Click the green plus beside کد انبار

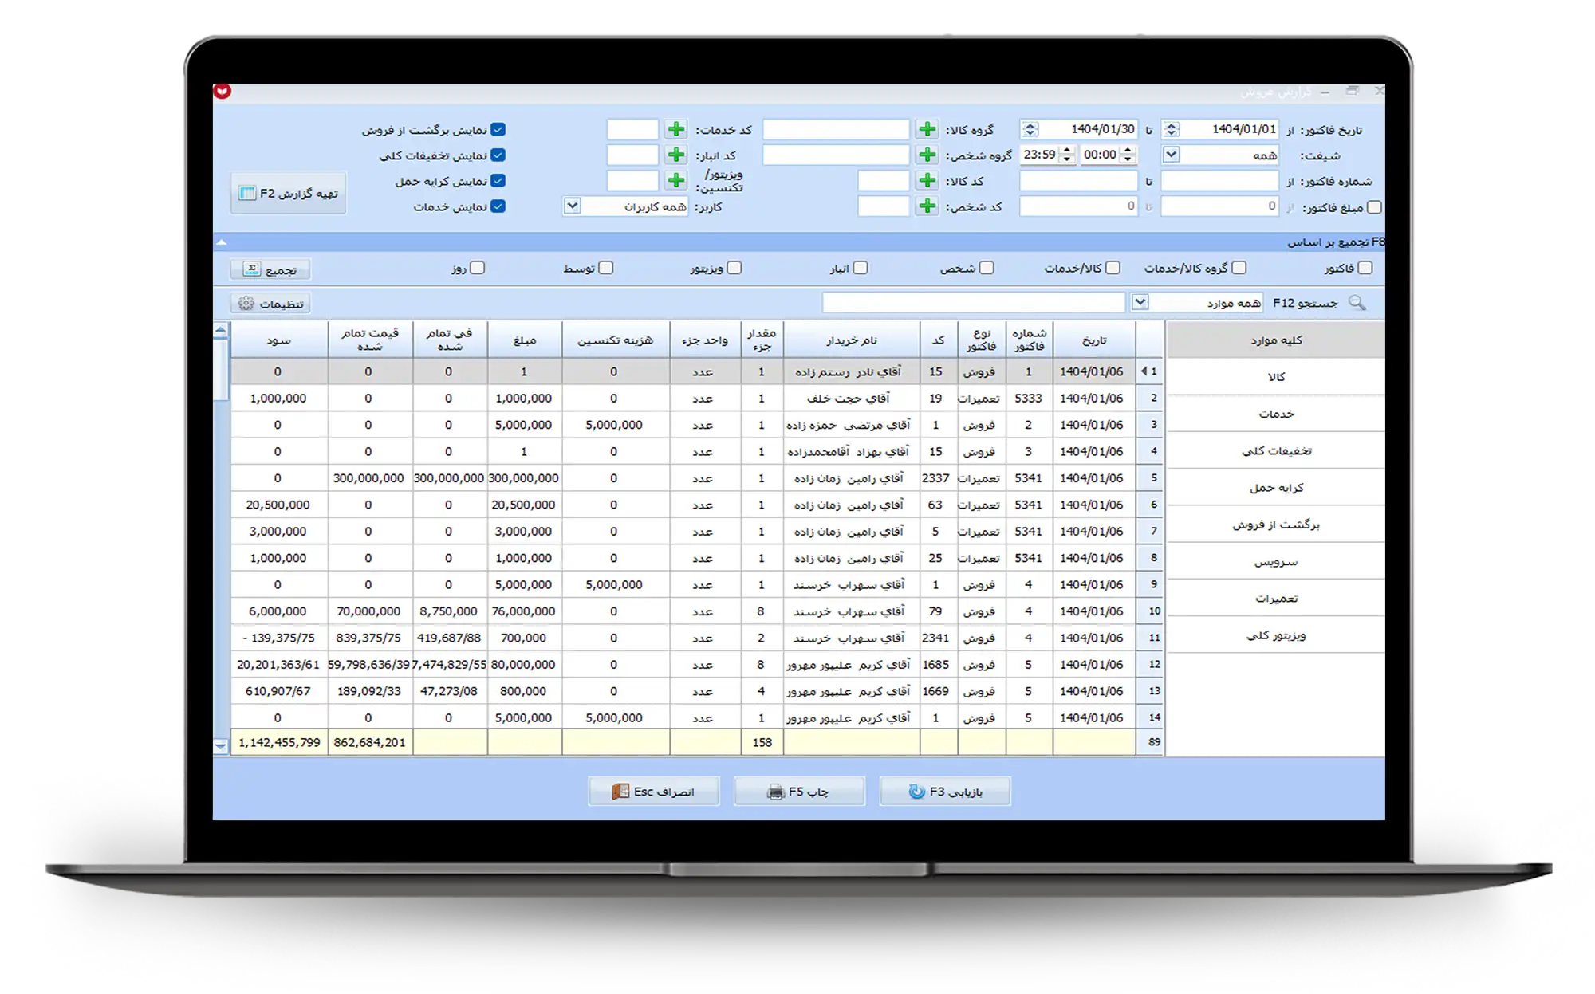coord(675,155)
